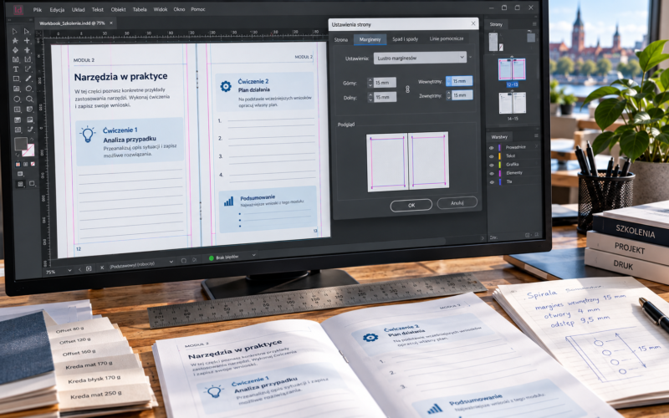Open the Tabela menu

(140, 9)
